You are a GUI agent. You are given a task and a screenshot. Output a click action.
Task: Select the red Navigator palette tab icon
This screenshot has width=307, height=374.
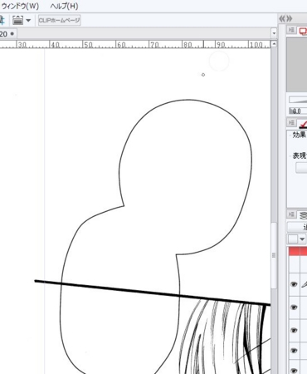coord(303,31)
